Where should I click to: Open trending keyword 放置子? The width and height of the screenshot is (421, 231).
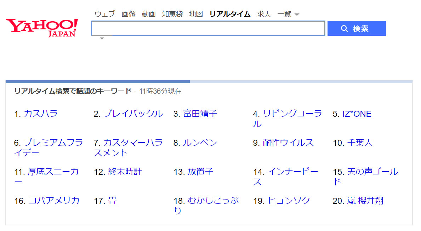point(200,172)
